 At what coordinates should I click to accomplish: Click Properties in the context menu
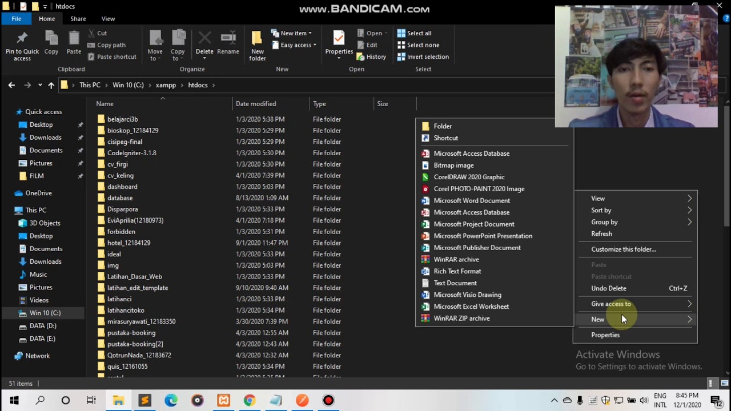[x=605, y=335]
